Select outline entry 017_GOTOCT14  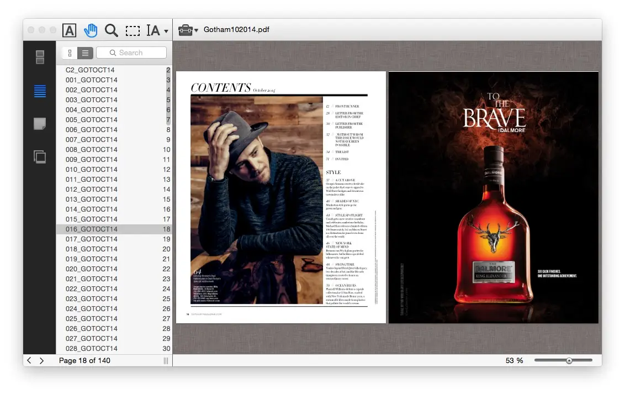click(x=114, y=239)
